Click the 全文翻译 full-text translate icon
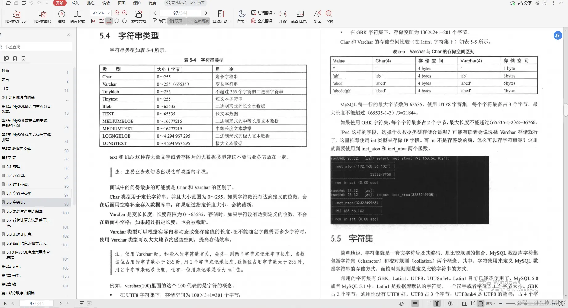The image size is (568, 308). point(262,22)
